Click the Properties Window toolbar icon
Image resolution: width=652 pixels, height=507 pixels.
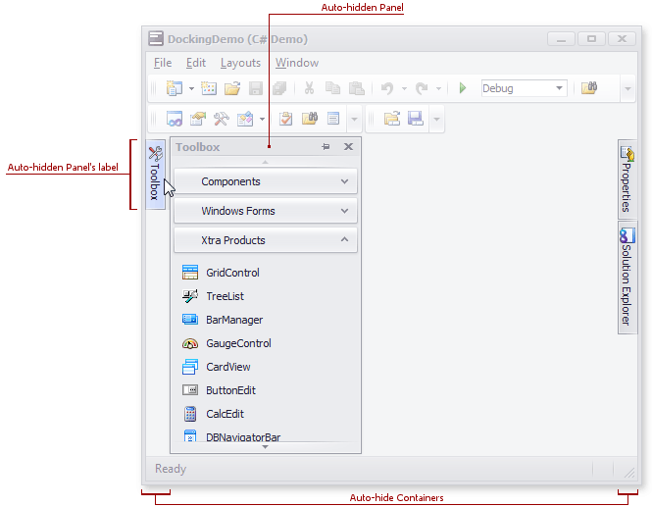tap(198, 119)
